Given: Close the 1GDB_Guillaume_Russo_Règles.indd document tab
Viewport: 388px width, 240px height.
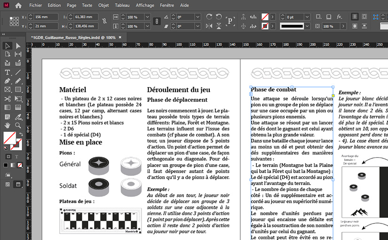Looking at the screenshot, I should [x=120, y=37].
